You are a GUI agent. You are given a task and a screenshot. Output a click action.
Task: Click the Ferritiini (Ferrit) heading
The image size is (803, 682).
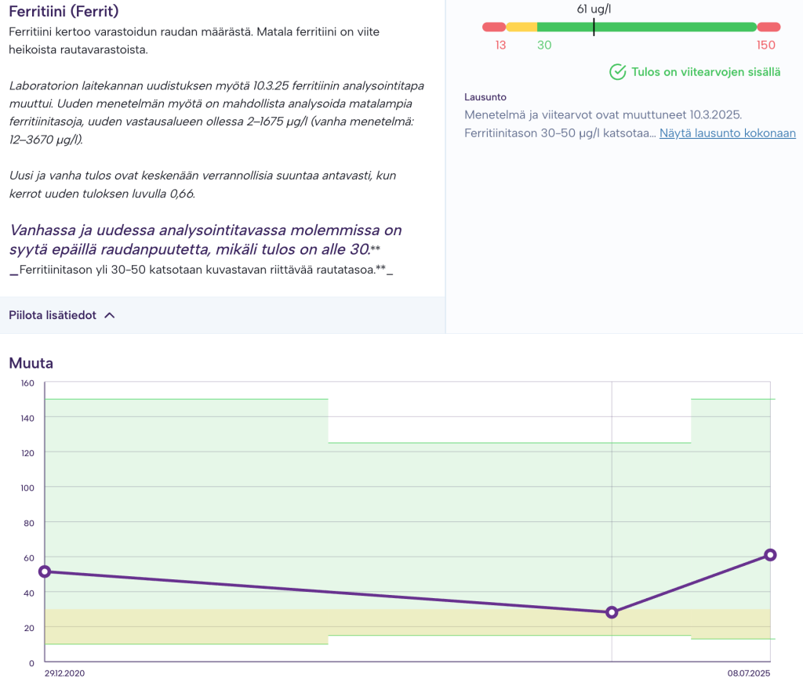[64, 13]
